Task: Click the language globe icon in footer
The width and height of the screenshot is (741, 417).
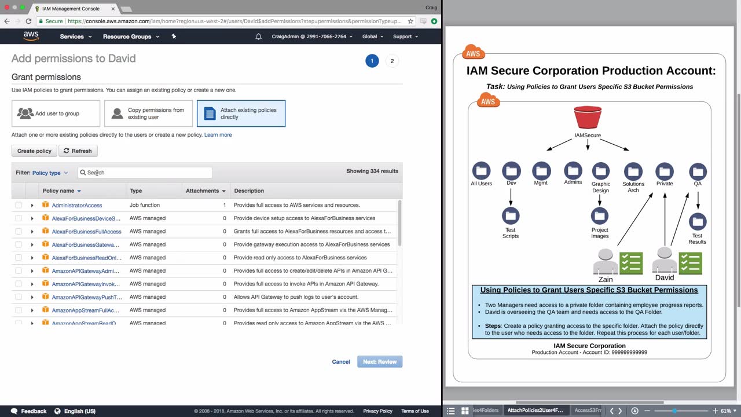Action: click(57, 411)
